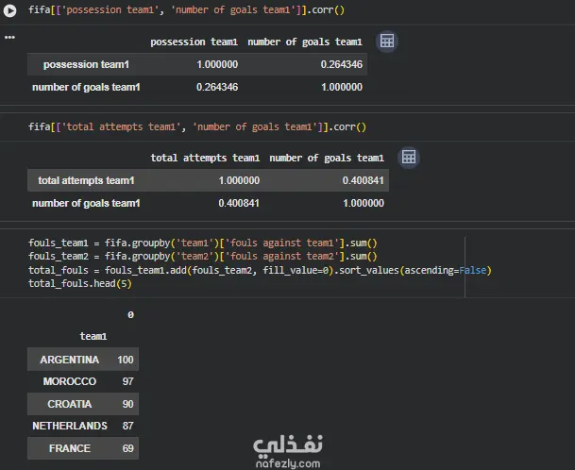The image size is (575, 470).
Task: Click the value 90 for Croatia
Action: pos(128,404)
